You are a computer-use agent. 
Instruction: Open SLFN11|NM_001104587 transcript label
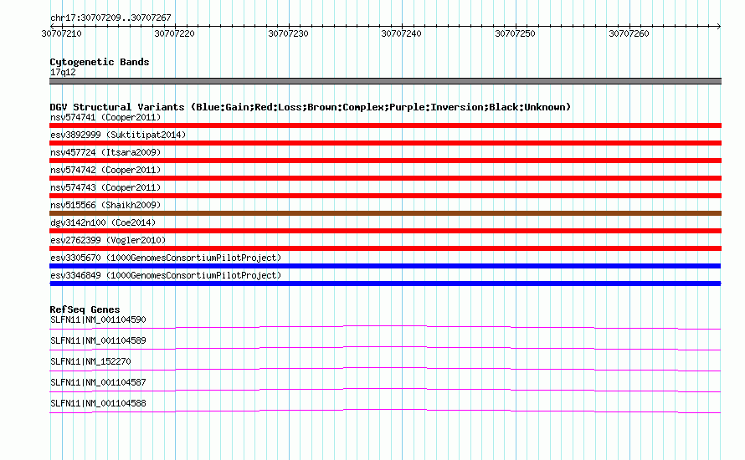click(98, 382)
